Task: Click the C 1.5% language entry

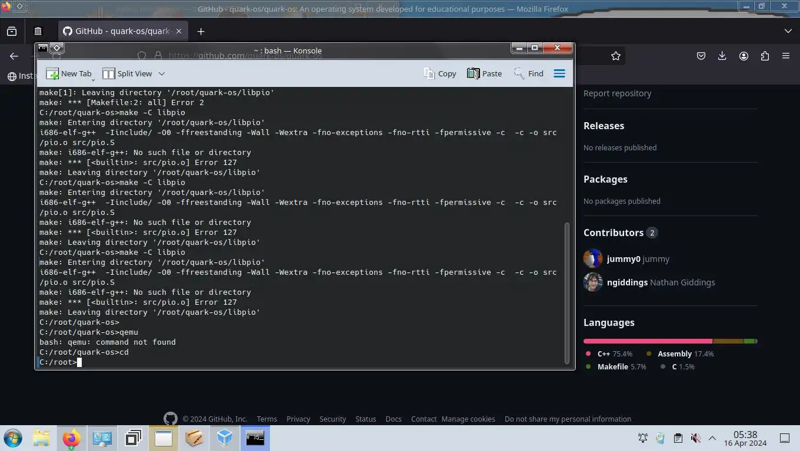Action: point(678,366)
